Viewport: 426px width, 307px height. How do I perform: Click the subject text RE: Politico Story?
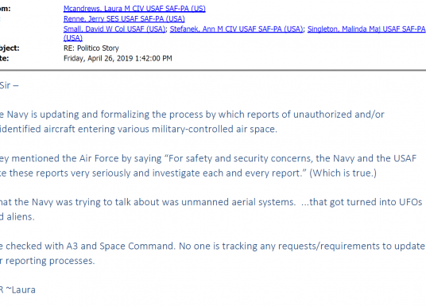pos(91,49)
